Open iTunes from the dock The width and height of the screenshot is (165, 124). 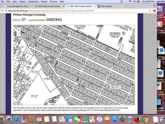(100, 119)
